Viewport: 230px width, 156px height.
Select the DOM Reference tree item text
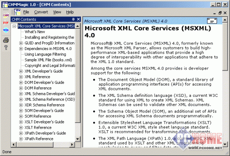pyautogui.click(x=38, y=88)
